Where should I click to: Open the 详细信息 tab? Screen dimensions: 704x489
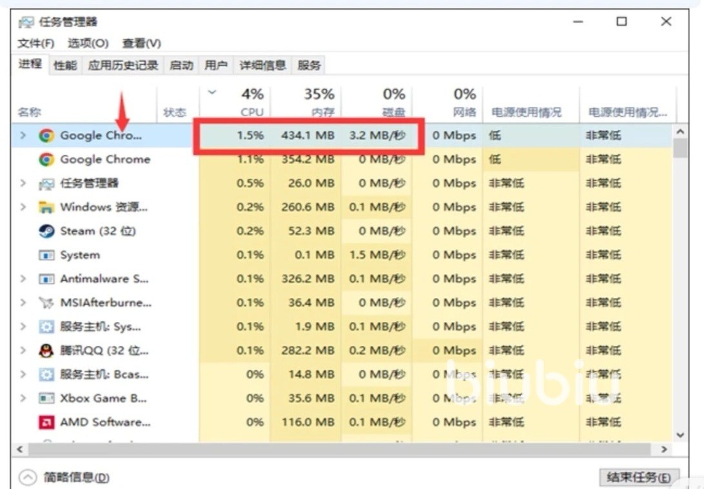click(x=263, y=65)
